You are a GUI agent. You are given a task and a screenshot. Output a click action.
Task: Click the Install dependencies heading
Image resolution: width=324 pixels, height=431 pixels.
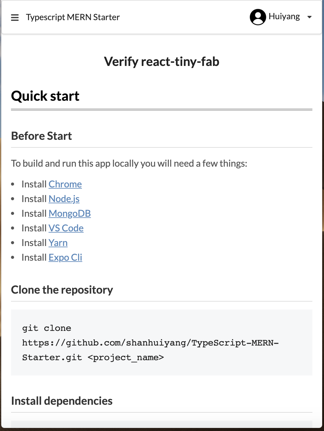tap(62, 401)
